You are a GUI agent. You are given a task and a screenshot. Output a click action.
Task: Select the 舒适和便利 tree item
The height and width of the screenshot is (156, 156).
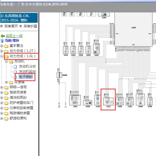coord(18,118)
